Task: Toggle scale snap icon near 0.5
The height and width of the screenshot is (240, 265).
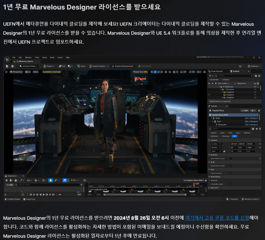Action: [x=190, y=72]
